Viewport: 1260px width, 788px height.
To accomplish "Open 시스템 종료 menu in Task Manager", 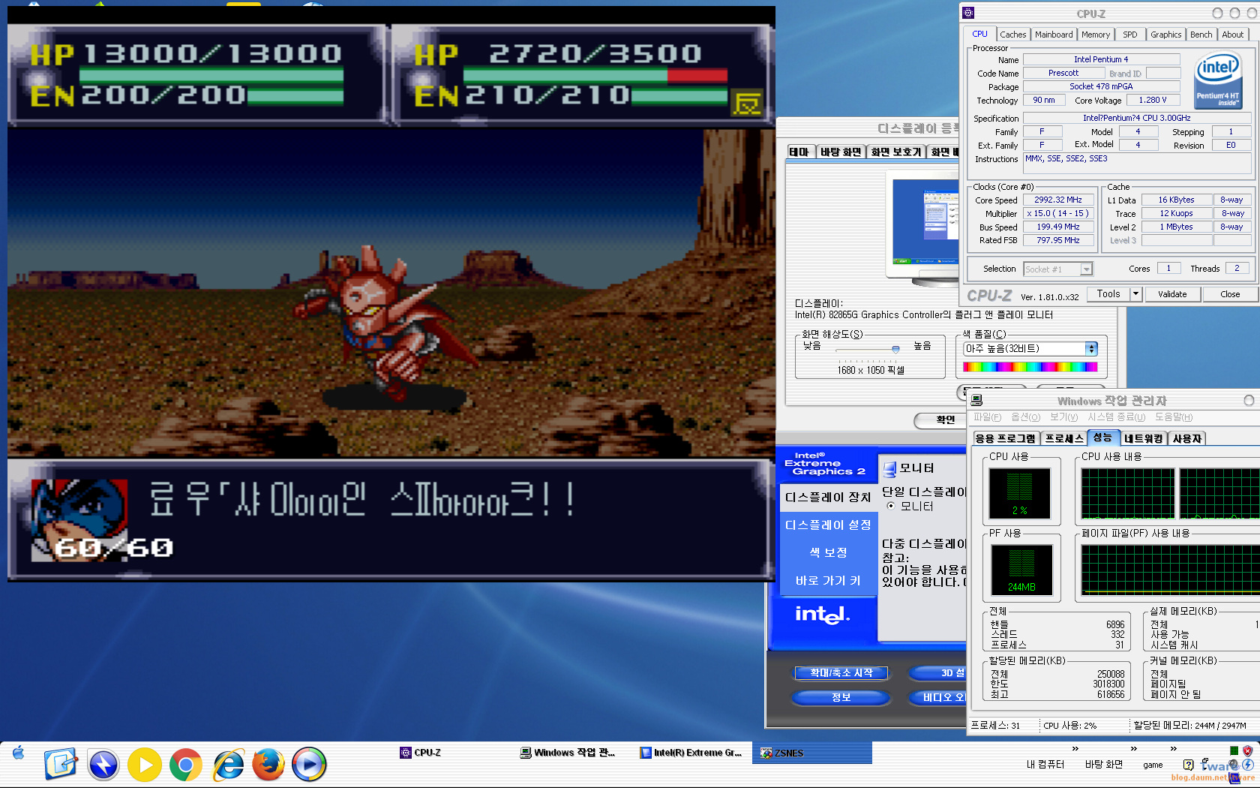I will pyautogui.click(x=1116, y=417).
